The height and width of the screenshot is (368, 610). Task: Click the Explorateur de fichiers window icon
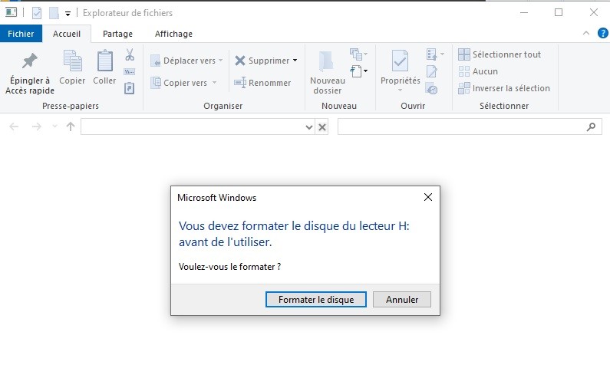[11, 12]
